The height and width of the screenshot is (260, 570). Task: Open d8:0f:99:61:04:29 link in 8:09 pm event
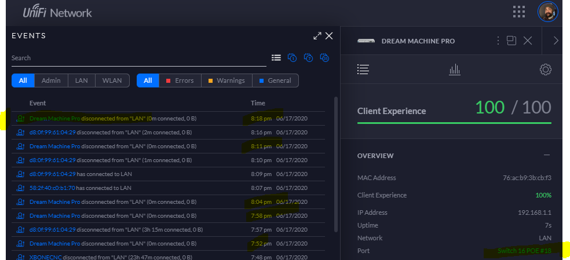point(52,174)
